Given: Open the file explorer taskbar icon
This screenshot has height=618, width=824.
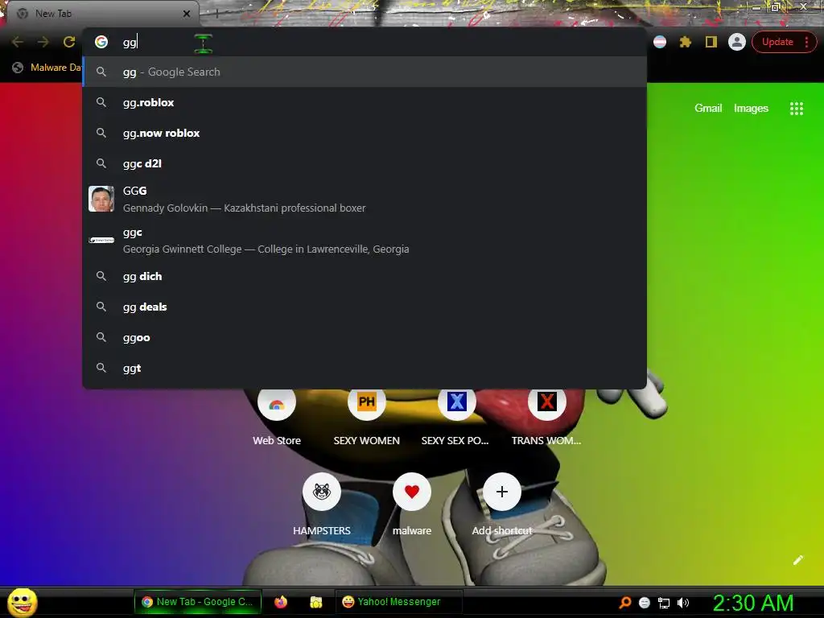Looking at the screenshot, I should (x=315, y=602).
